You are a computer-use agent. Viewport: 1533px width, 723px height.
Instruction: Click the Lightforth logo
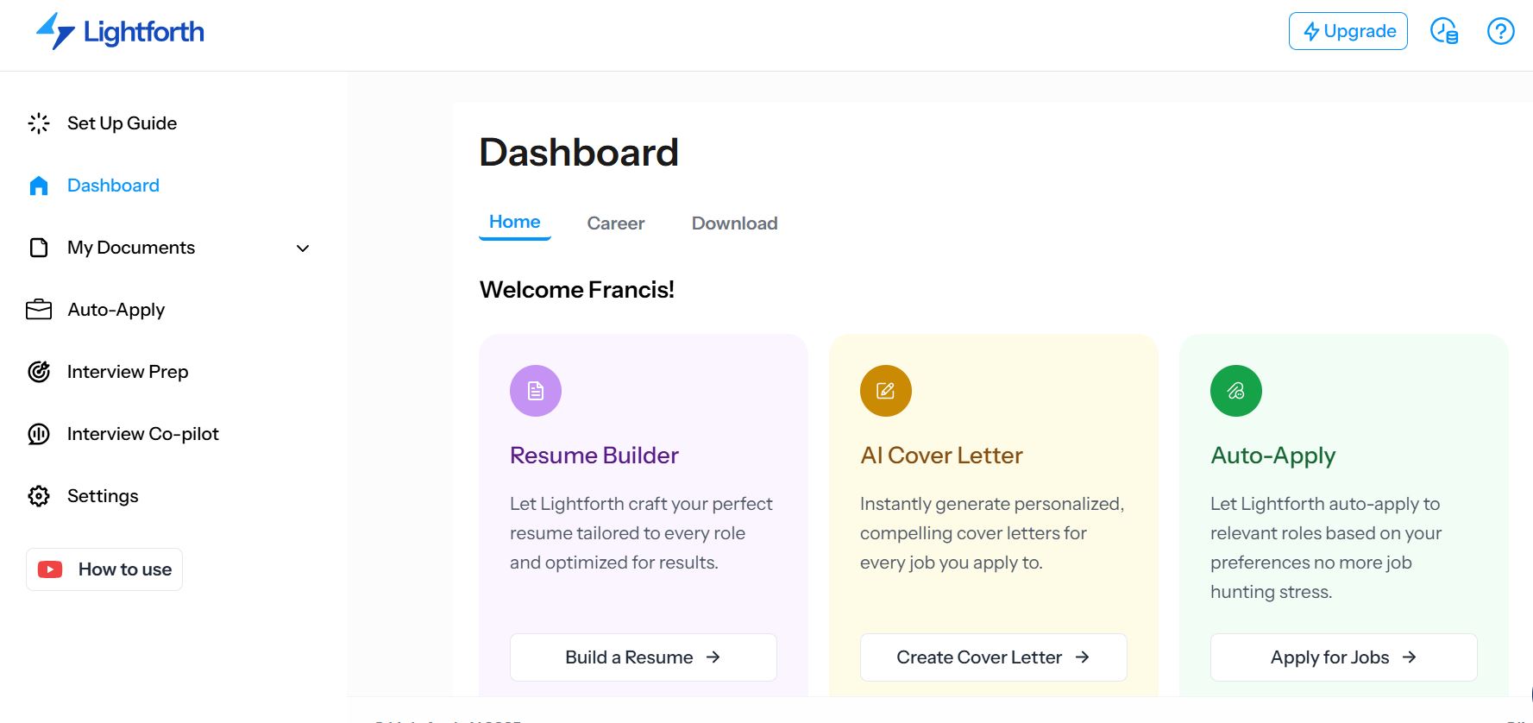120,32
